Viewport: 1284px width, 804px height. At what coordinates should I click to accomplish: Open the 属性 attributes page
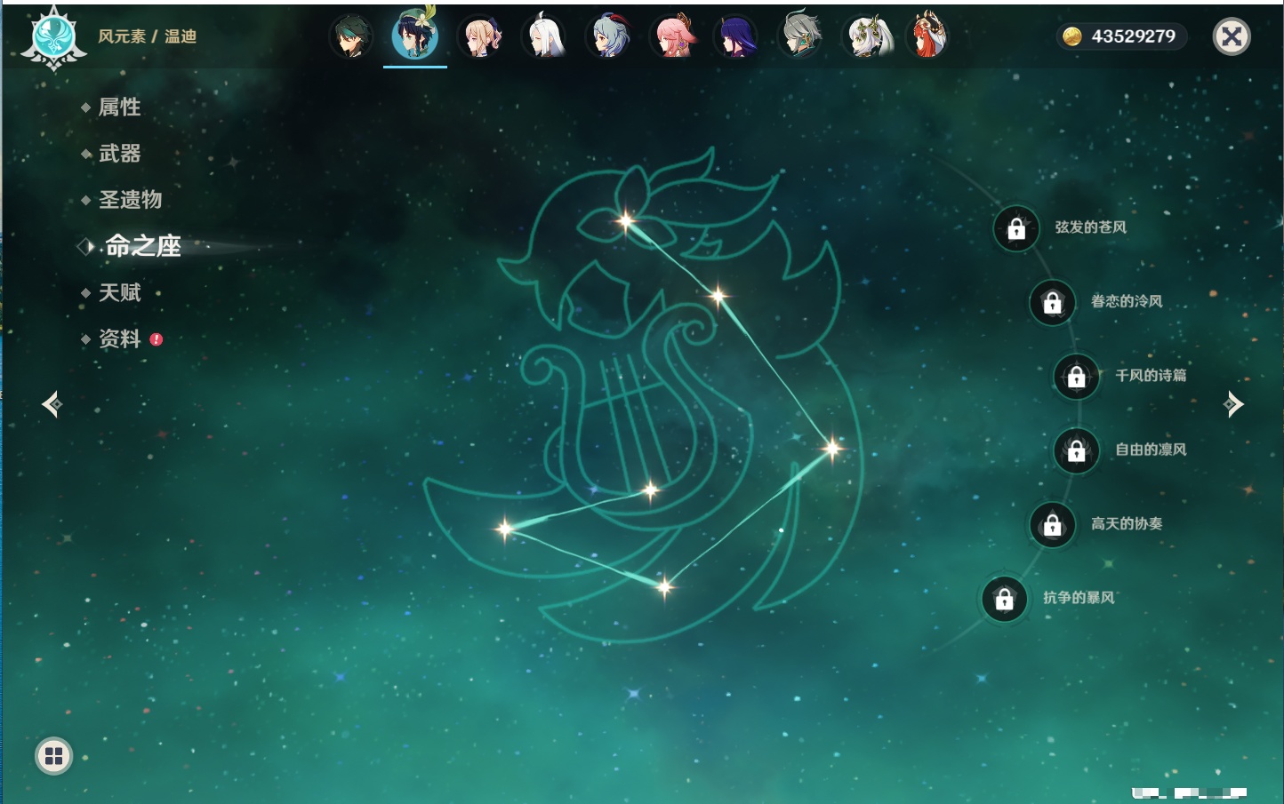[119, 107]
